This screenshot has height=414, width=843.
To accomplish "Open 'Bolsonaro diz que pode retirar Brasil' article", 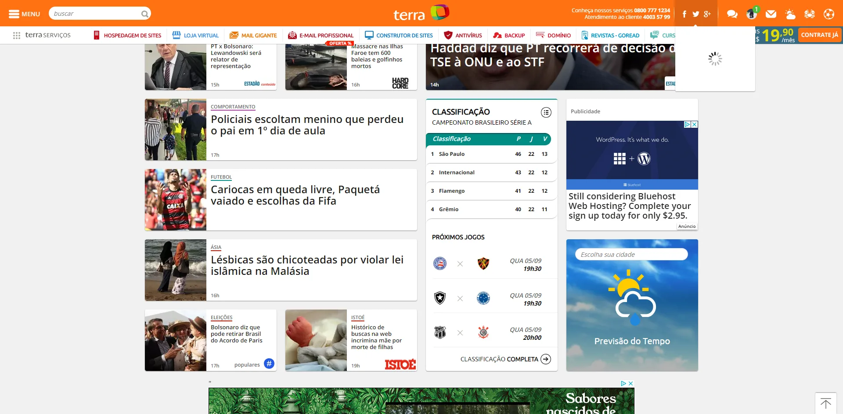I will [237, 334].
